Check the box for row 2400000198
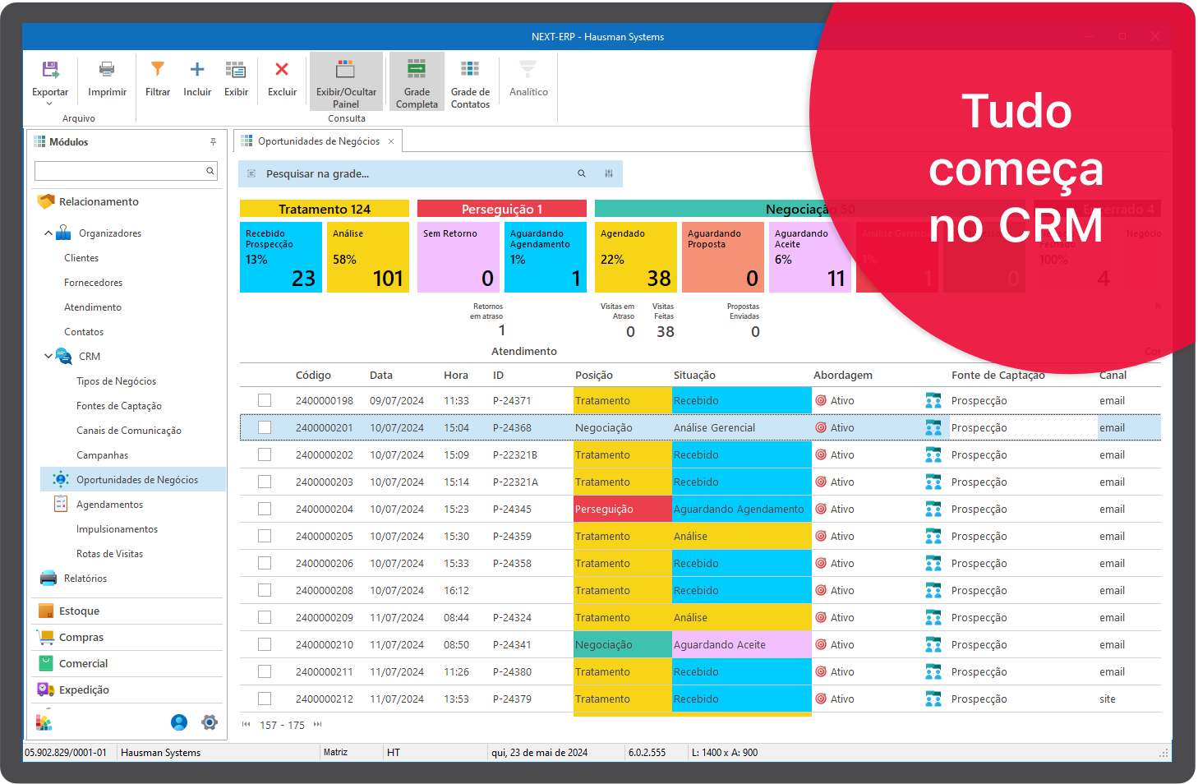Image resolution: width=1198 pixels, height=784 pixels. [x=265, y=400]
